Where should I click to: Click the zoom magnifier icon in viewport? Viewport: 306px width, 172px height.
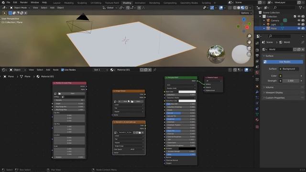click(x=249, y=36)
